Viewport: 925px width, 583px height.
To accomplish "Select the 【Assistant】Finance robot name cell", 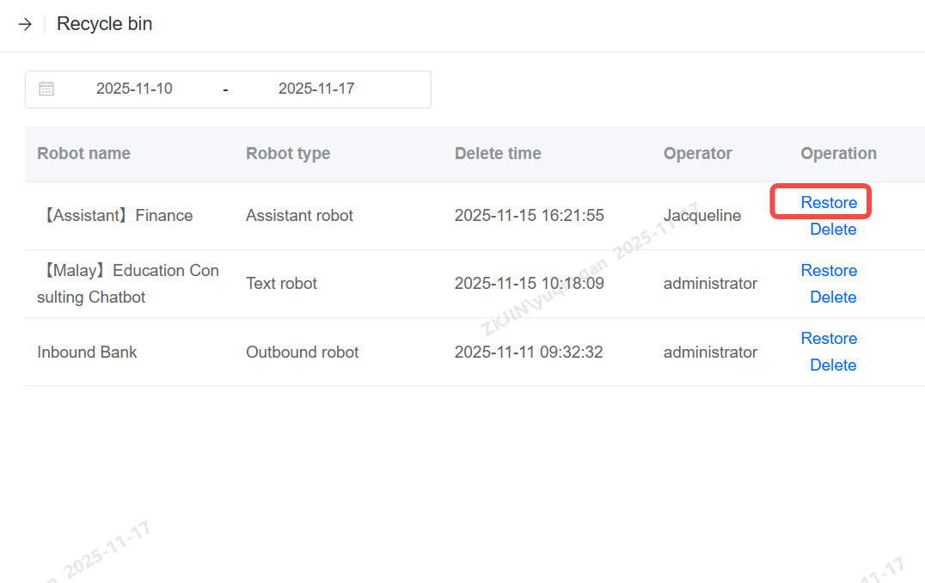I will coord(115,216).
